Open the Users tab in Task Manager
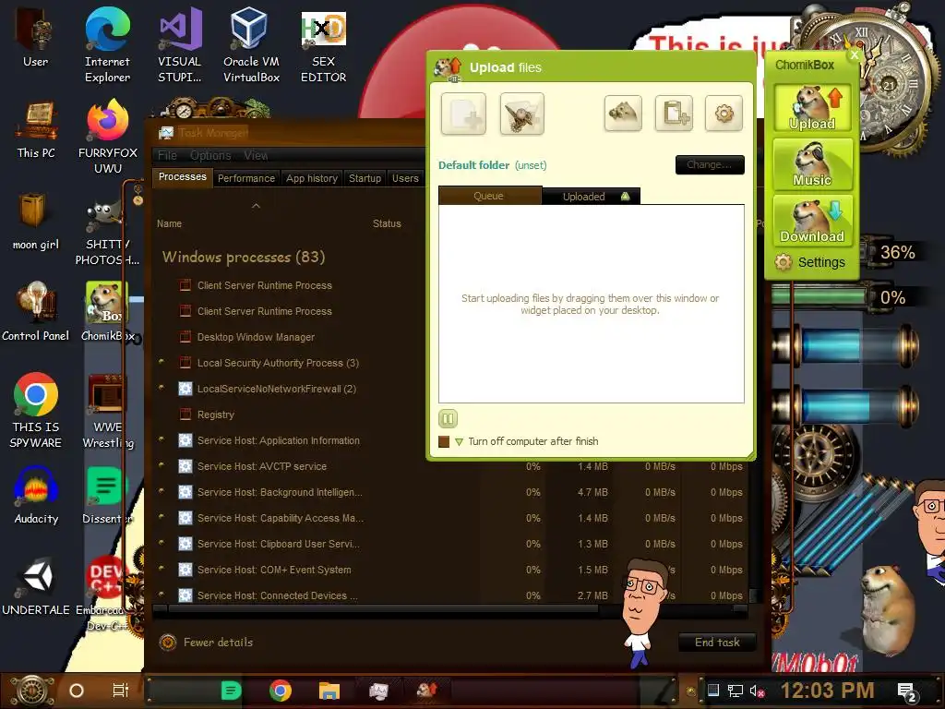The height and width of the screenshot is (709, 945). (x=405, y=178)
